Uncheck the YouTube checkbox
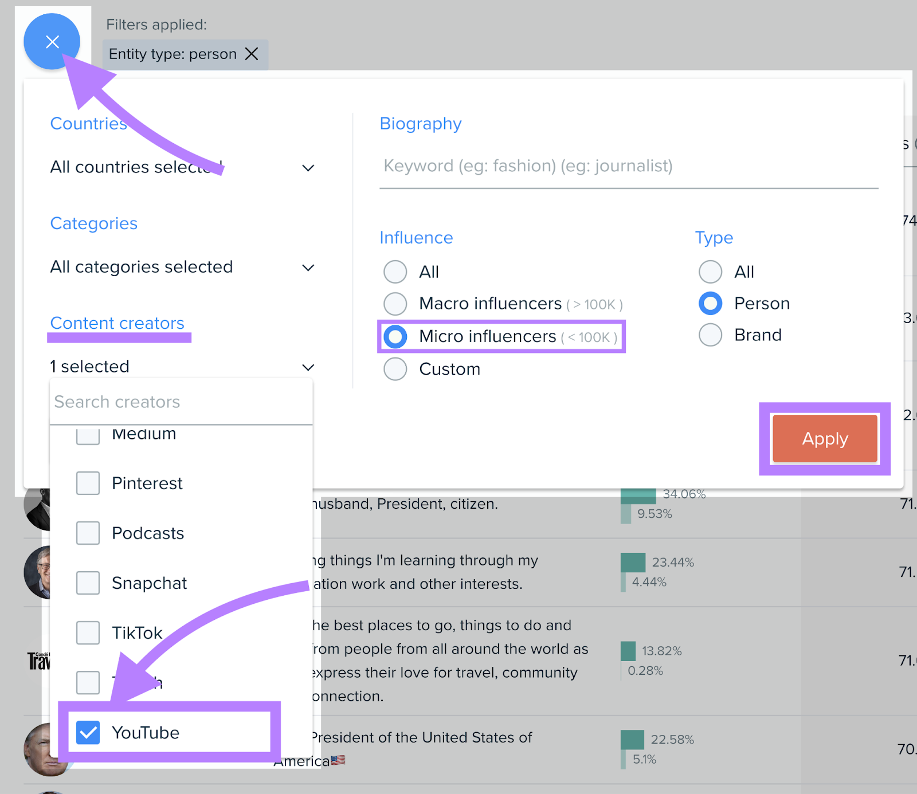This screenshot has height=794, width=917. coord(87,732)
